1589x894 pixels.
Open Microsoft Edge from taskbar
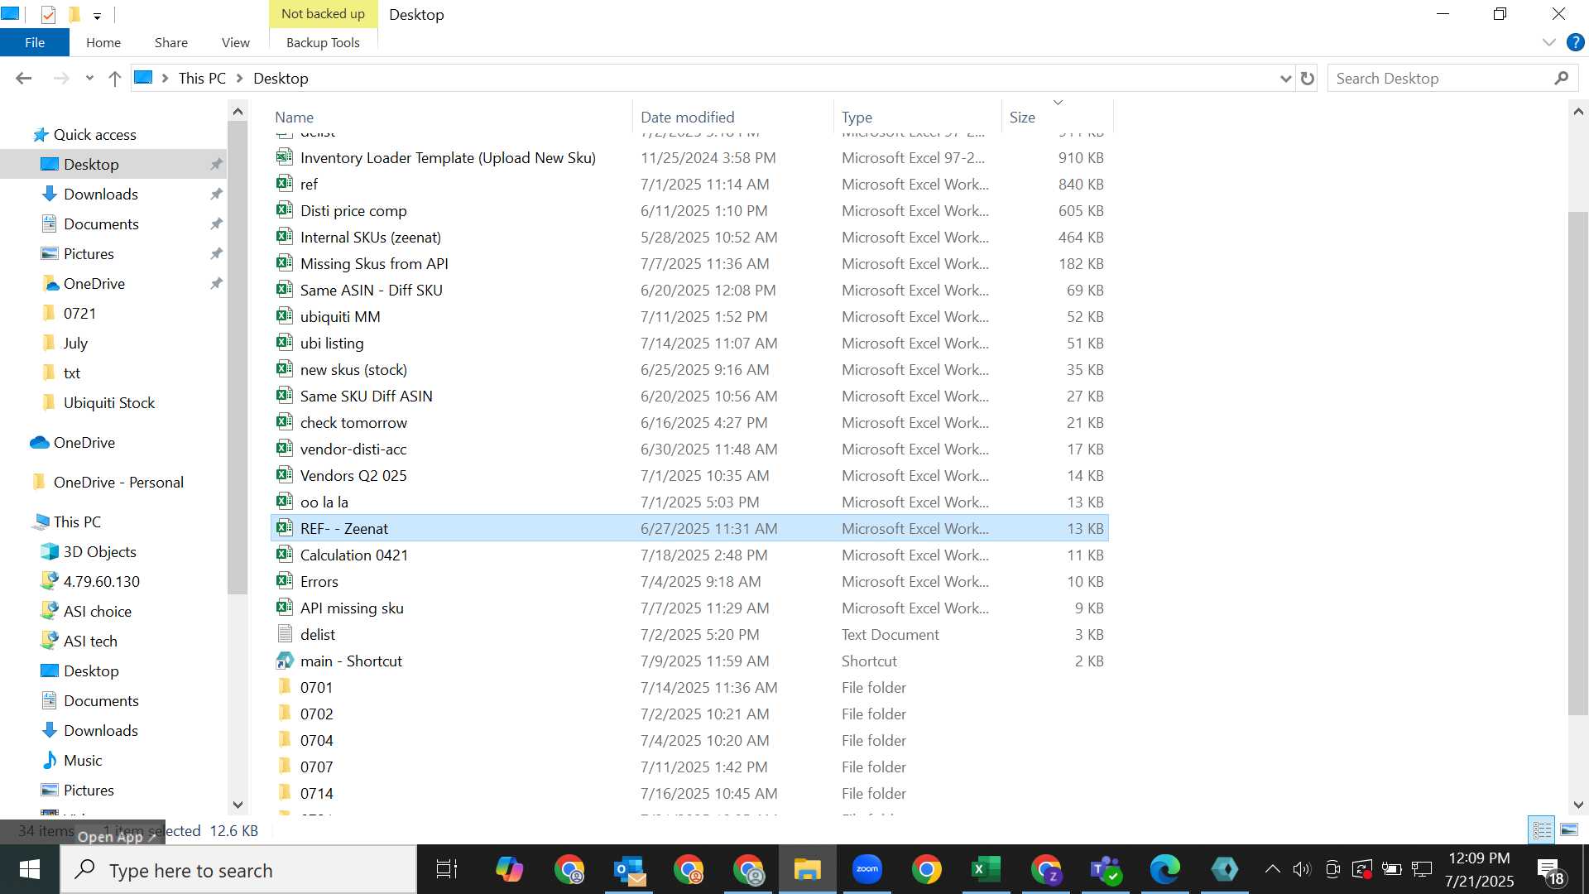1165,870
